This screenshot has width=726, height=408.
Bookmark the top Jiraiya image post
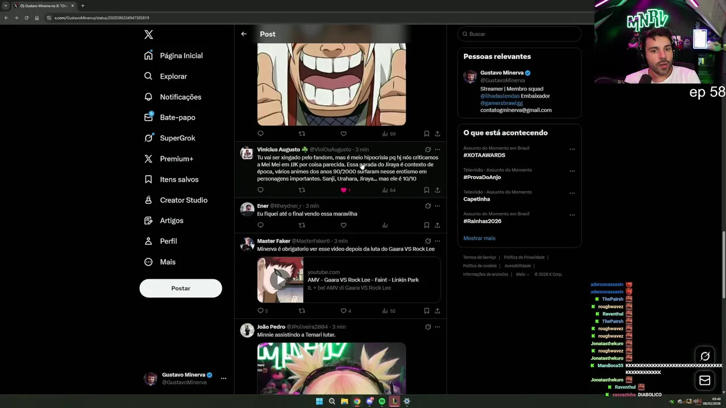(x=427, y=134)
